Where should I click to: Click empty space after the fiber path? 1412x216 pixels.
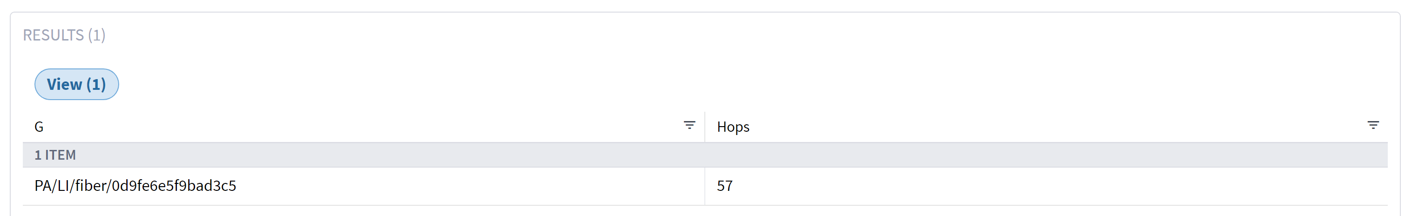[466, 186]
